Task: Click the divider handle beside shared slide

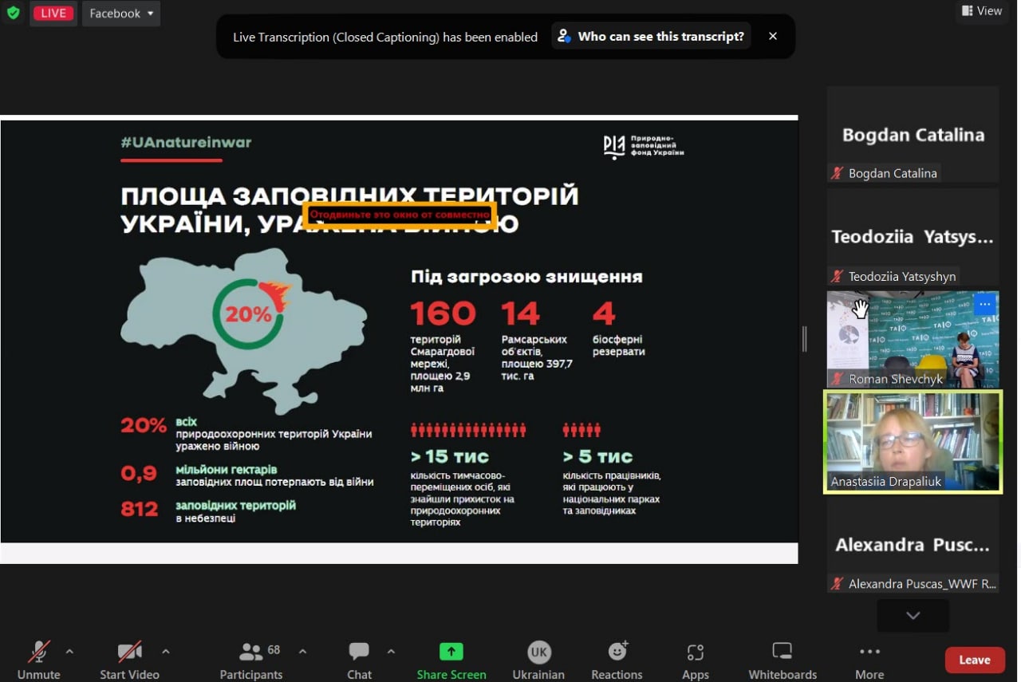Action: click(804, 339)
